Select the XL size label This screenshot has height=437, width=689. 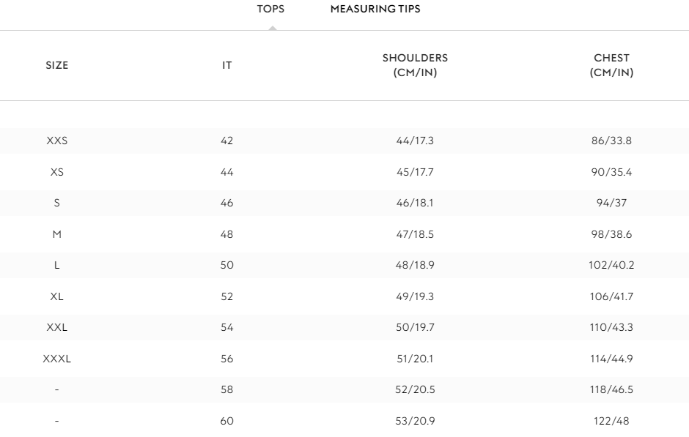coord(56,296)
